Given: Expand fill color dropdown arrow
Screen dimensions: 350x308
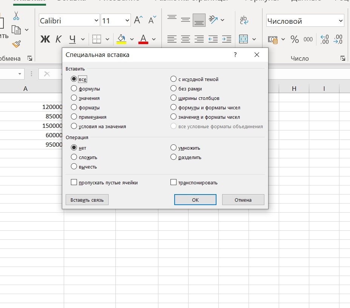Looking at the screenshot, I should coord(132,39).
